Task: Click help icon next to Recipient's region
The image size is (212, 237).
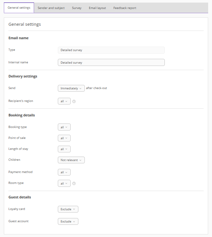Action: (x=74, y=101)
